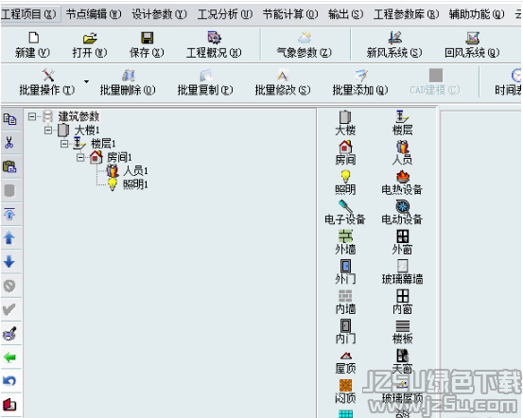Click the move-to-top arrow icon
This screenshot has width=523, height=418.
tap(9, 214)
